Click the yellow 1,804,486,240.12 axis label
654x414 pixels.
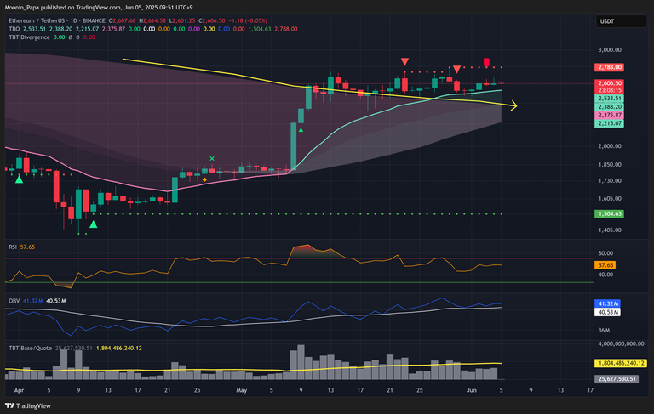pyautogui.click(x=621, y=363)
